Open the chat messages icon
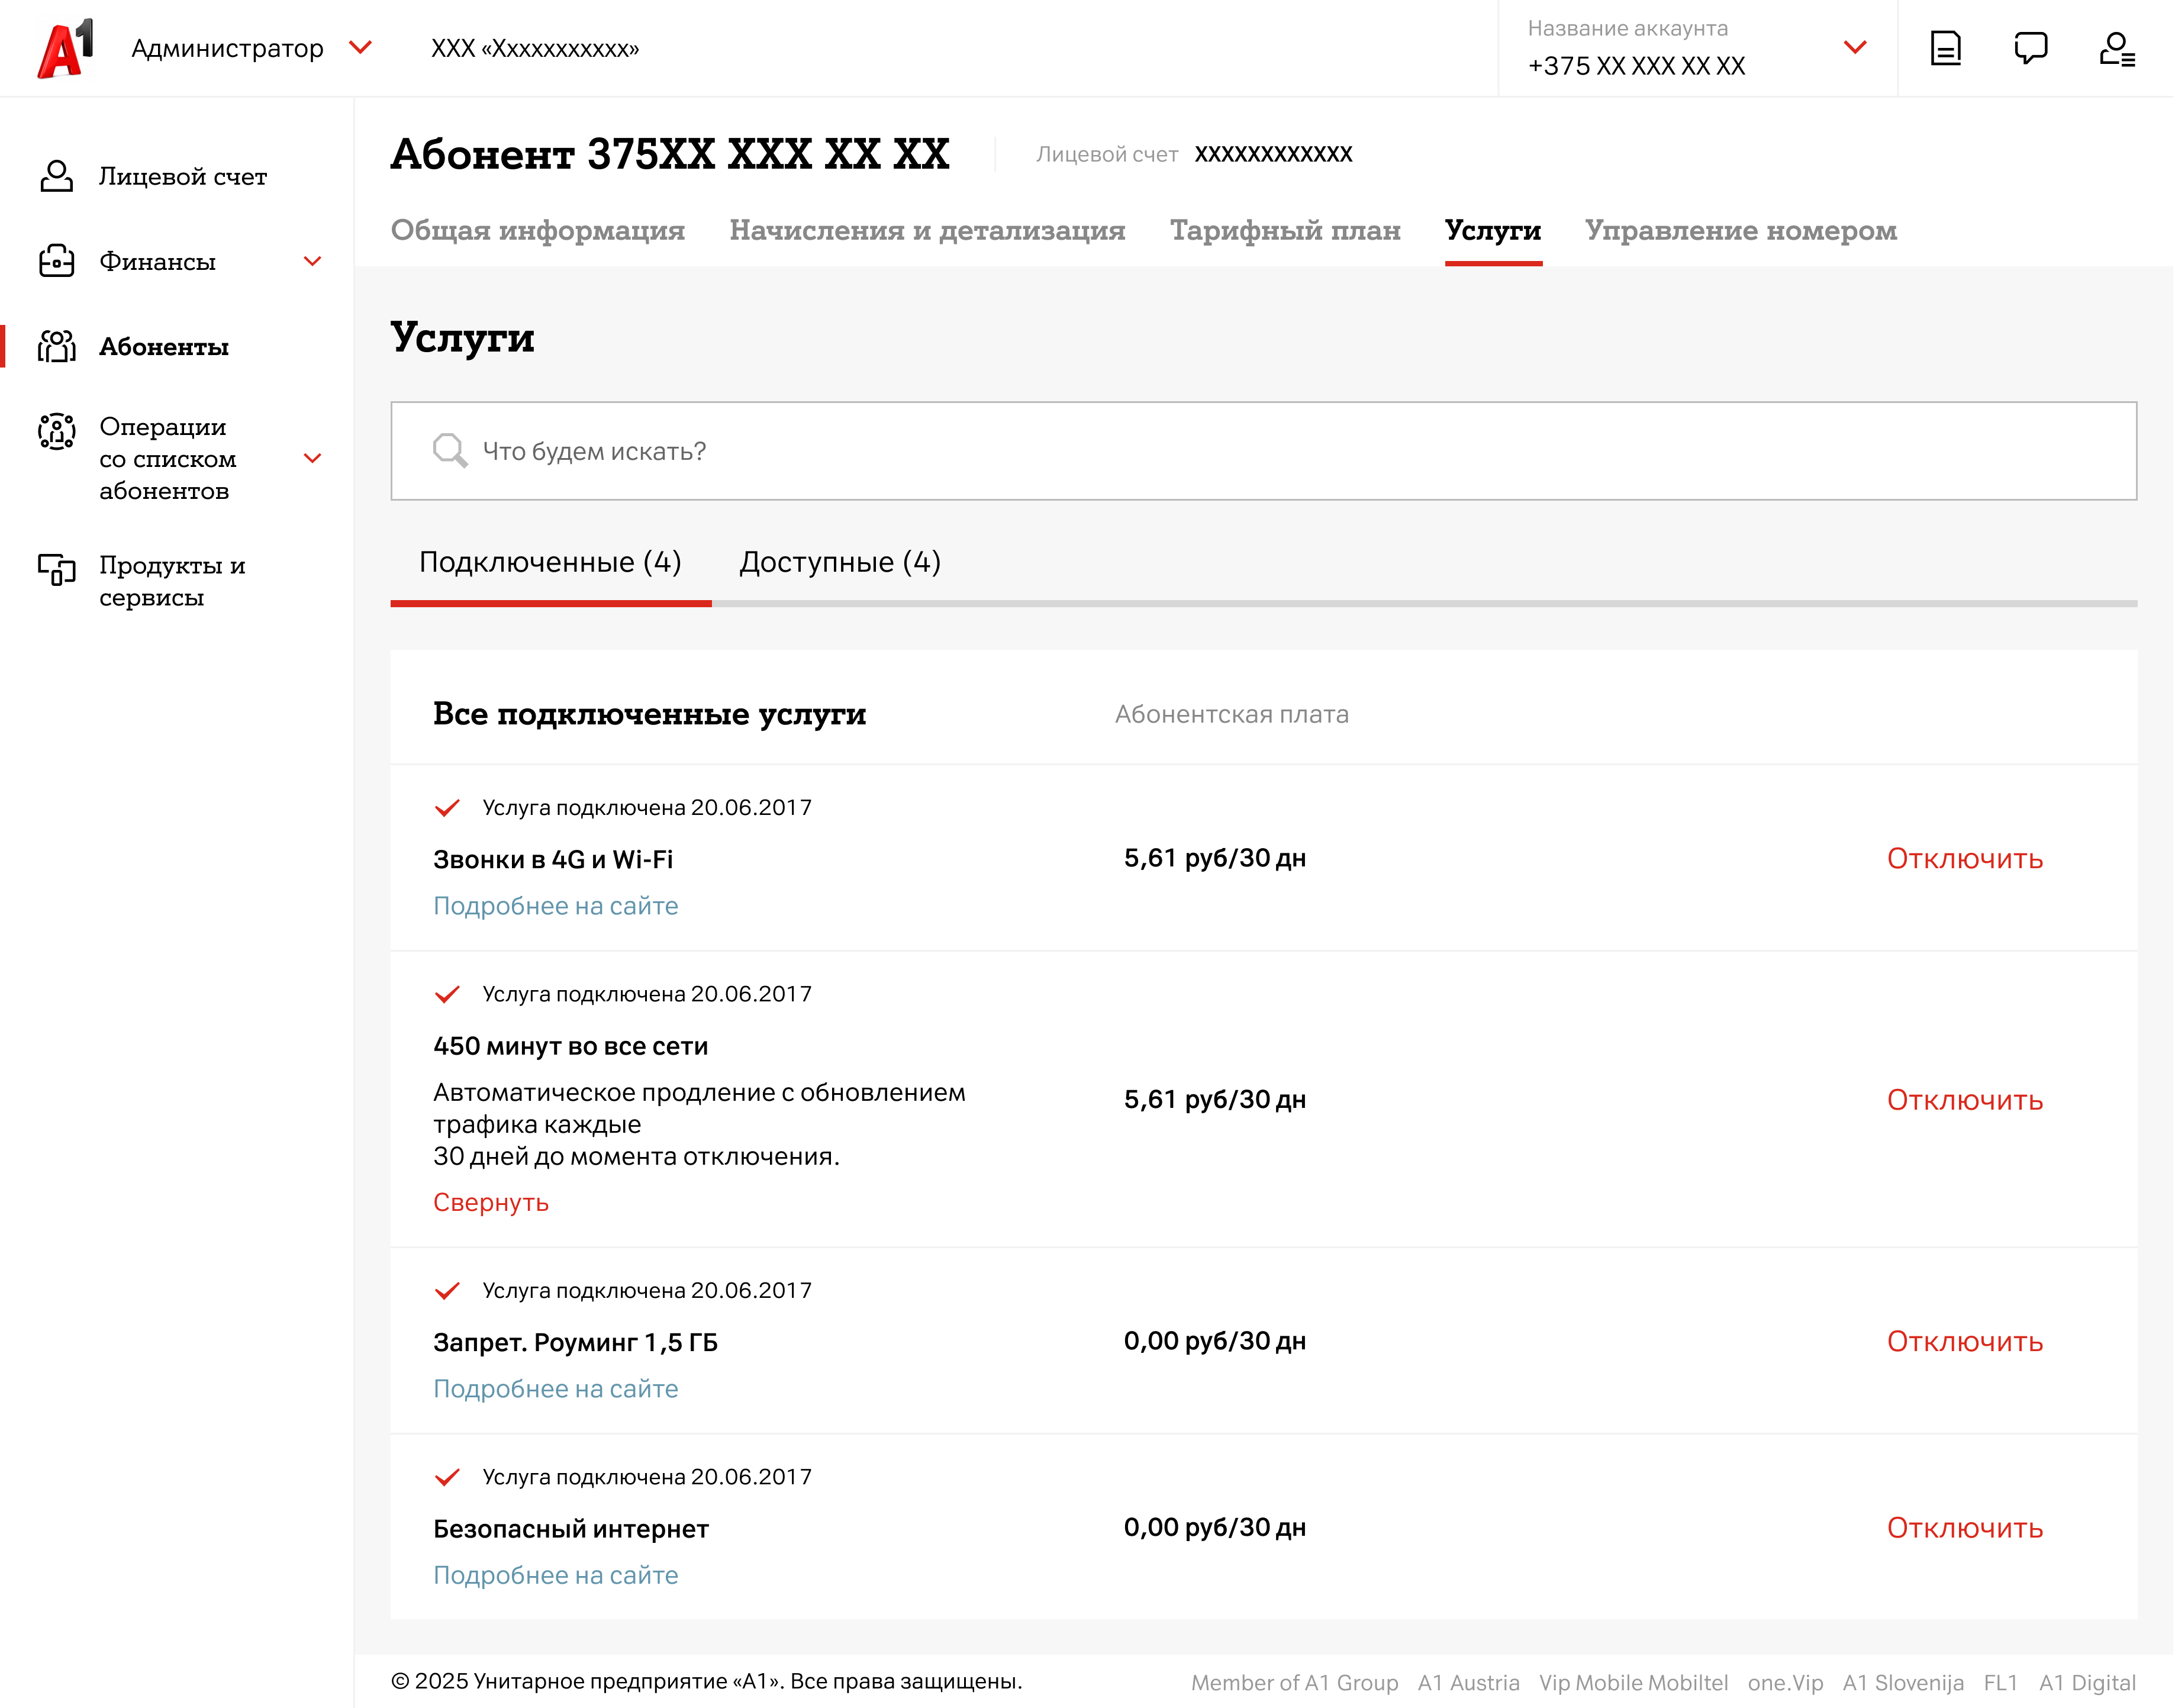This screenshot has width=2175, height=1708. pos(2030,48)
